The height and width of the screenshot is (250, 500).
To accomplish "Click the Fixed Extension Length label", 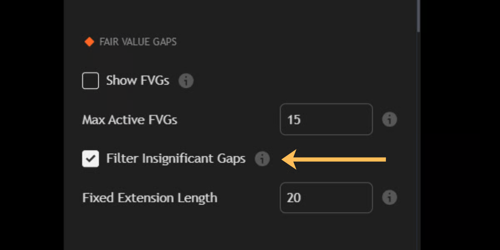I will pos(150,197).
